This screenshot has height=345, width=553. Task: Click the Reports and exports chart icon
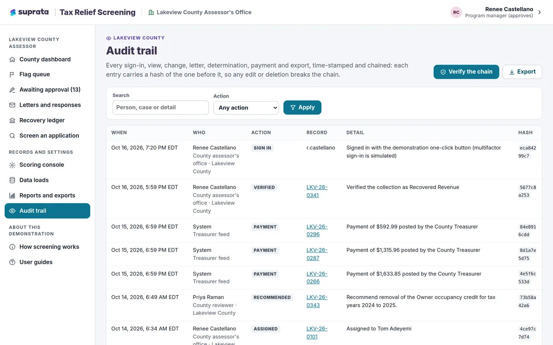pyautogui.click(x=12, y=195)
